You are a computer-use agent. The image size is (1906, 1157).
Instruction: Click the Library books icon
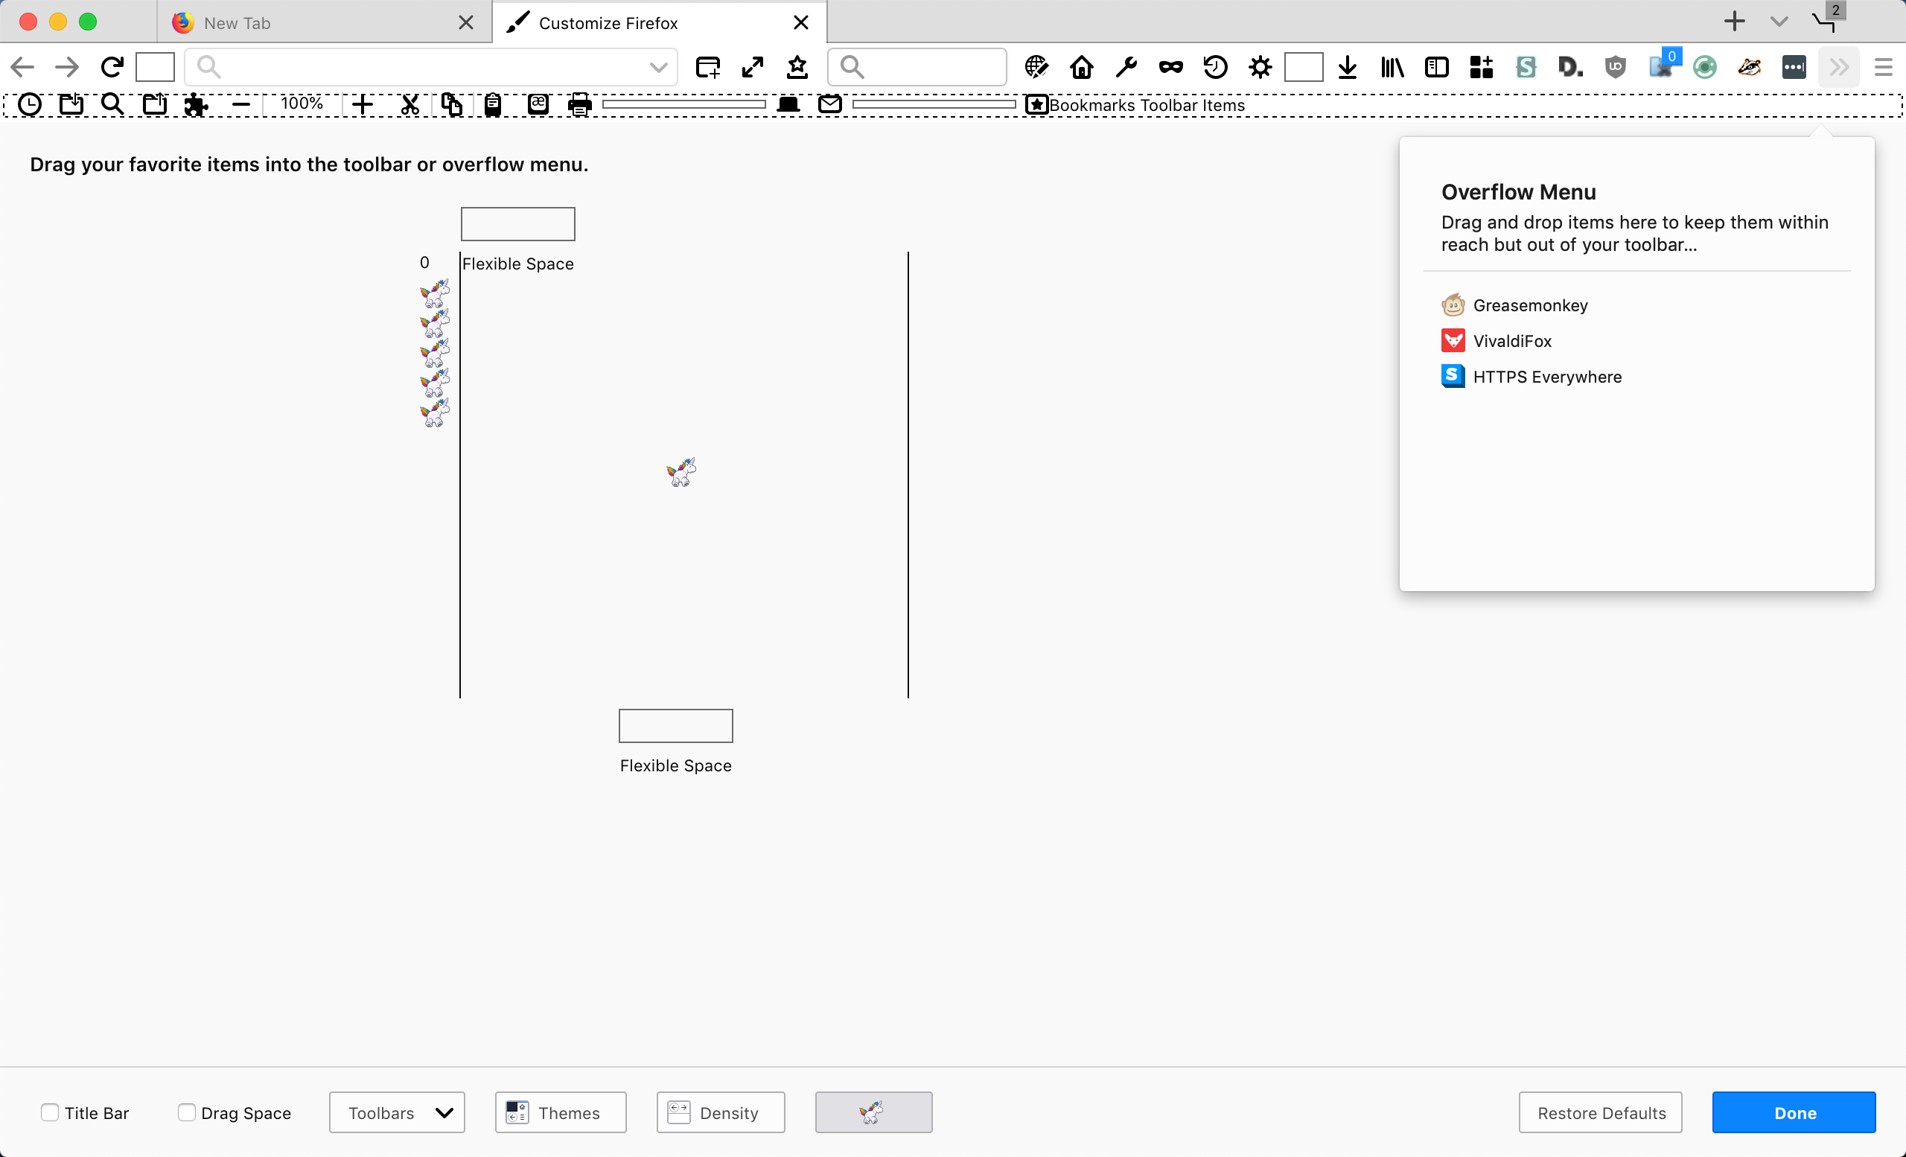tap(1392, 67)
